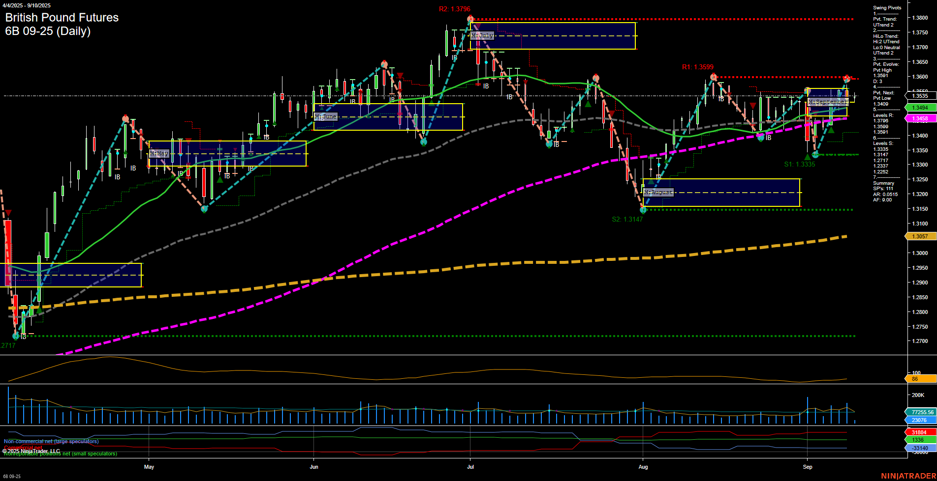Image resolution: width=937 pixels, height=481 pixels.
Task: Click the teal pivot dot above S2 level
Action: [643, 210]
